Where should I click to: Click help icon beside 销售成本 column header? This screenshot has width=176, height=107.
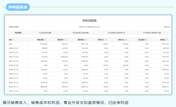click(x=65, y=40)
